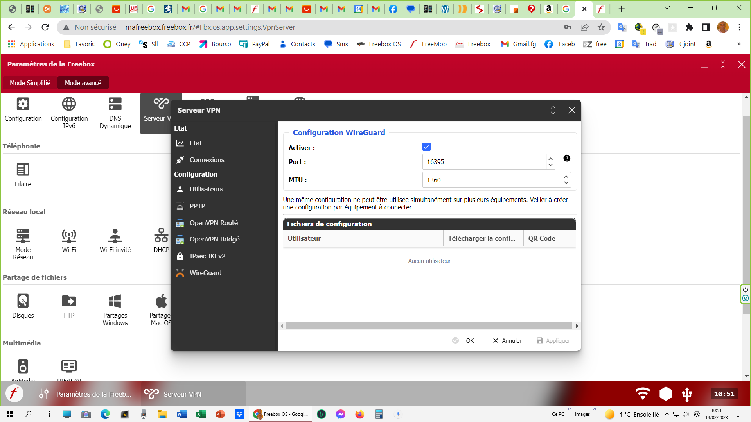
Task: Open the Chrome tab search dropdown
Action: point(667,8)
